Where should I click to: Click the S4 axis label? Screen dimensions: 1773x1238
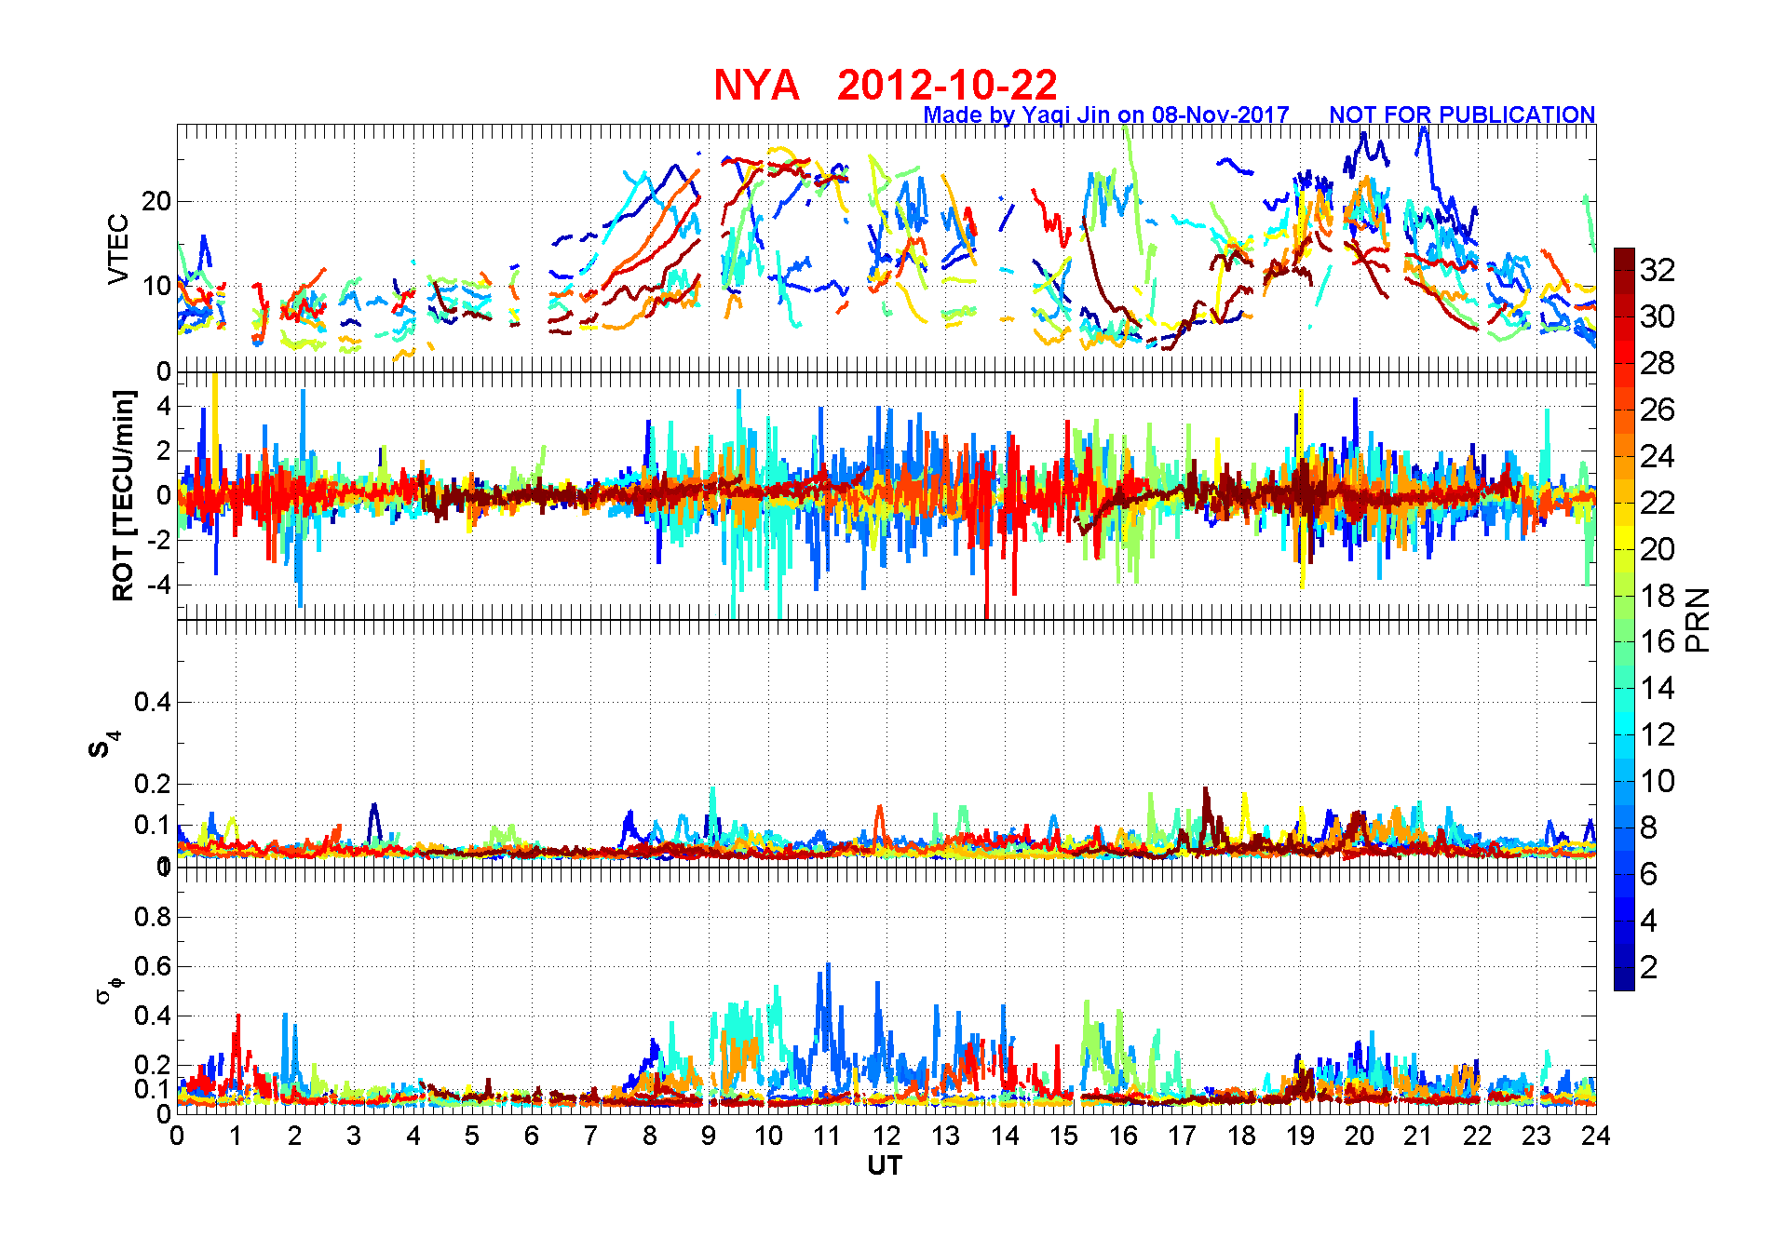pos(102,745)
